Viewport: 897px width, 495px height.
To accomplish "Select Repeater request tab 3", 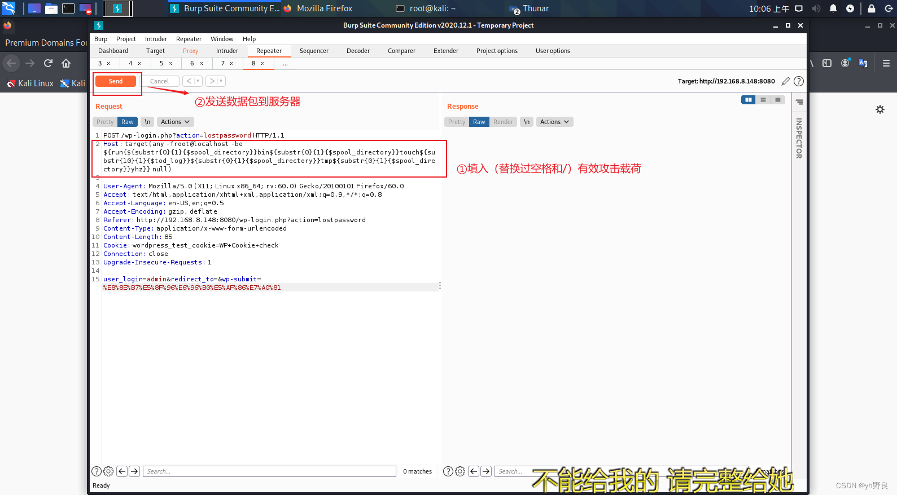I will point(100,63).
